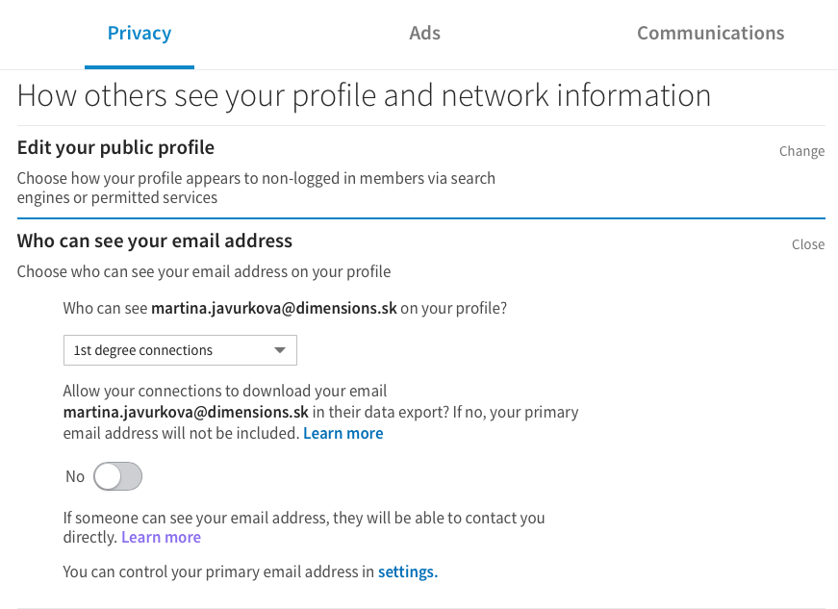Toggle the email data export switch
Viewport: 838px width, 609px height.
(x=117, y=476)
